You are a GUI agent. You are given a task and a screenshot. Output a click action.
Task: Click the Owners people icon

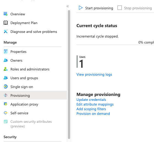pos(5,60)
